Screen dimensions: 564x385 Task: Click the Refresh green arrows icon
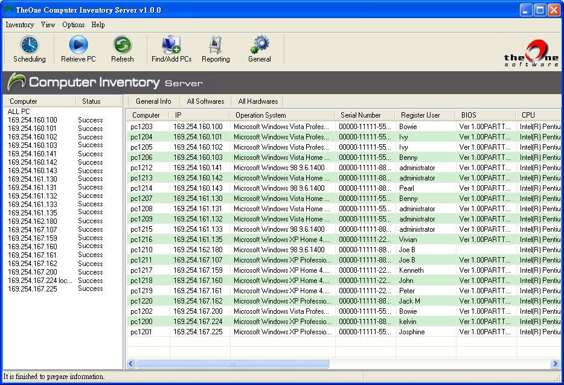(123, 45)
